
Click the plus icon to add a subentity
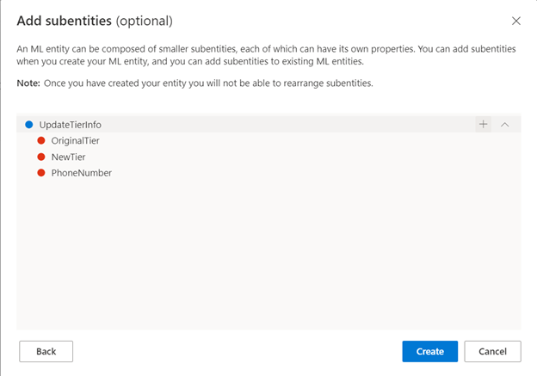(x=484, y=125)
